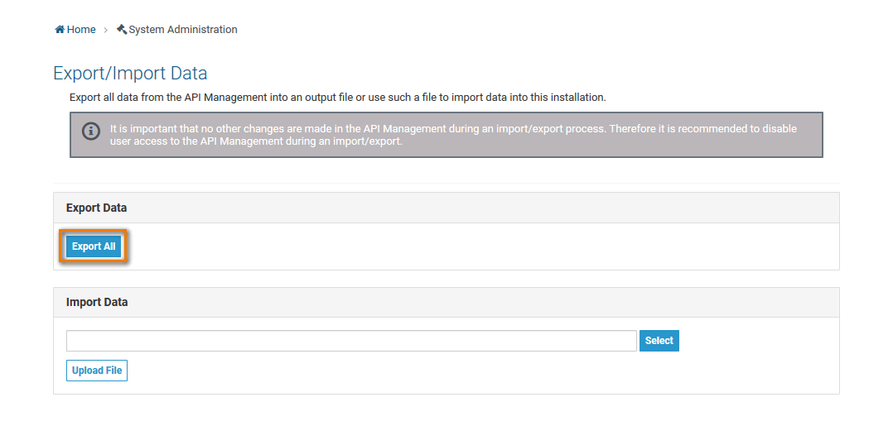Click the "Export all data" description sentence

[338, 98]
